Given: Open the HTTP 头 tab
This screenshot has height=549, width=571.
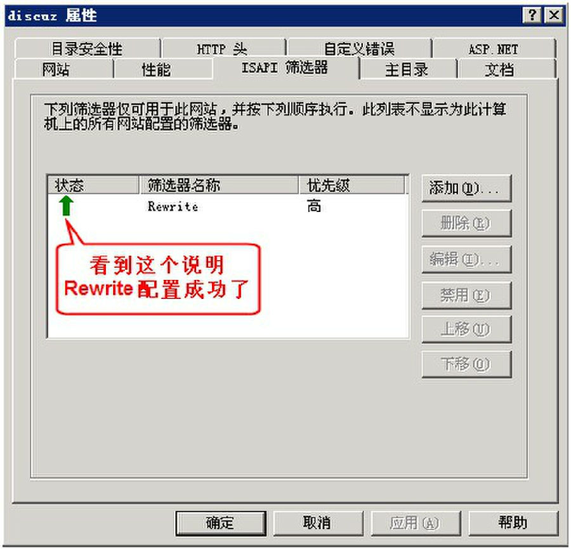Looking at the screenshot, I should 223,48.
